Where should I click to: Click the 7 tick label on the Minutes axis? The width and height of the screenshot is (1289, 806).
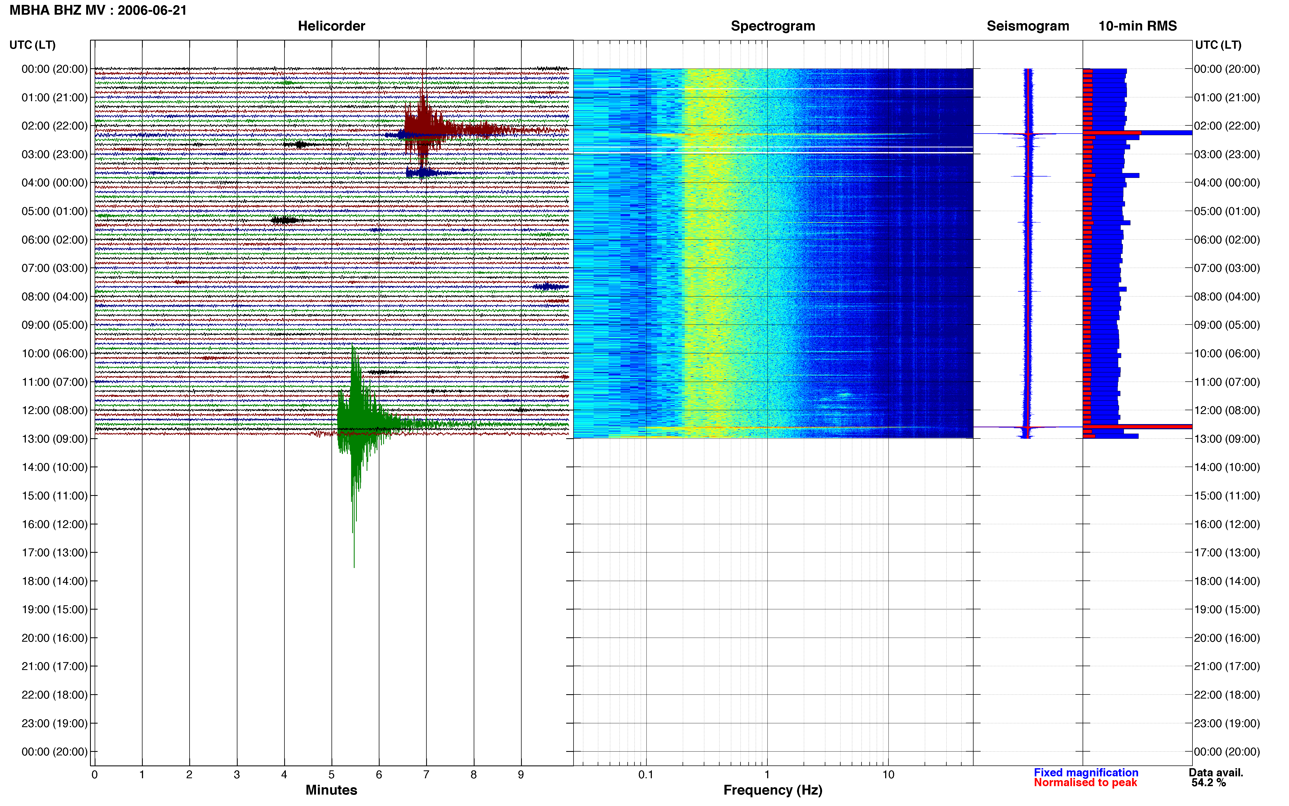426,774
